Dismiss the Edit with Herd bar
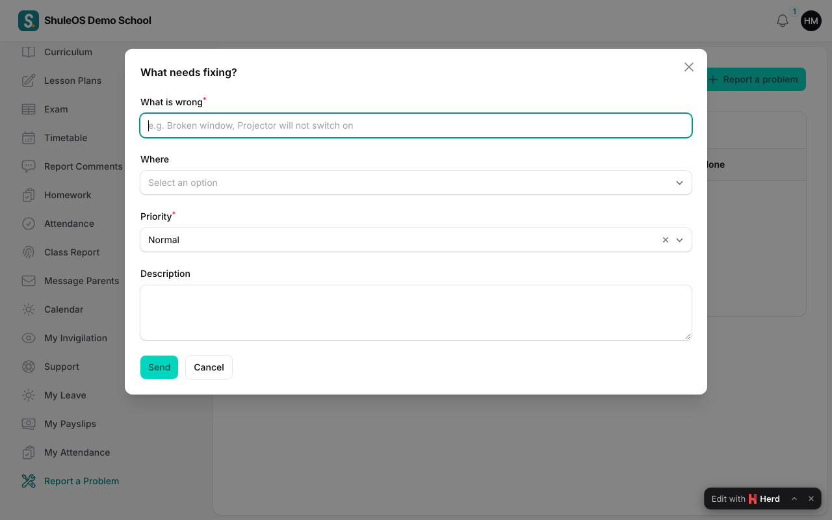Viewport: 832px width, 520px height. 811,499
